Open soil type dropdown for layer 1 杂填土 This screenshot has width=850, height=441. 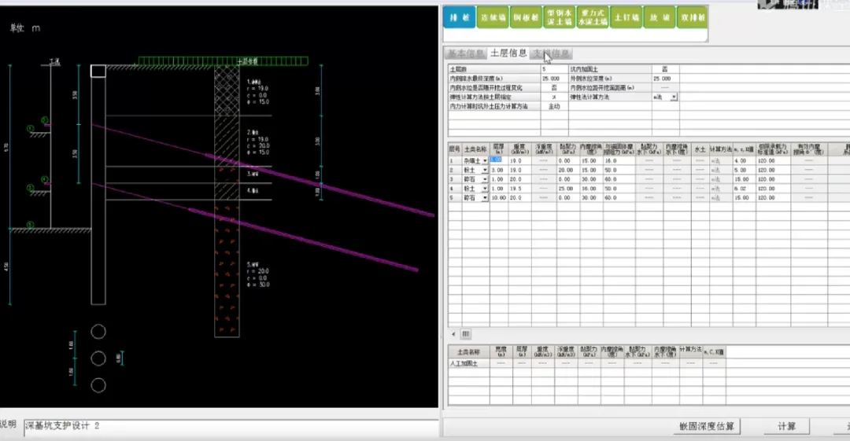[x=485, y=161]
